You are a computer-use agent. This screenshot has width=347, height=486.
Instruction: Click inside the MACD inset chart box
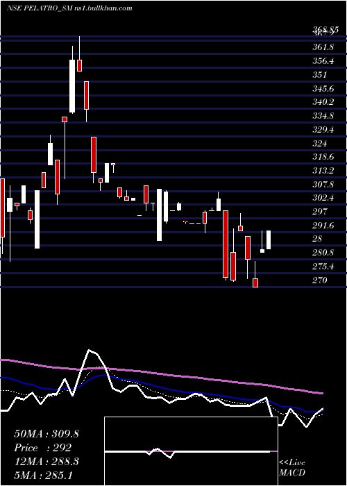pyautogui.click(x=191, y=451)
